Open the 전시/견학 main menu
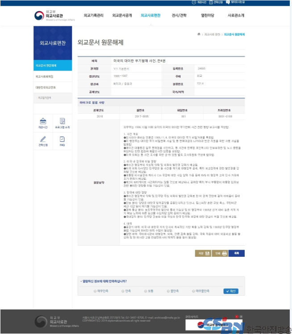This screenshot has height=334, width=292. click(x=179, y=15)
